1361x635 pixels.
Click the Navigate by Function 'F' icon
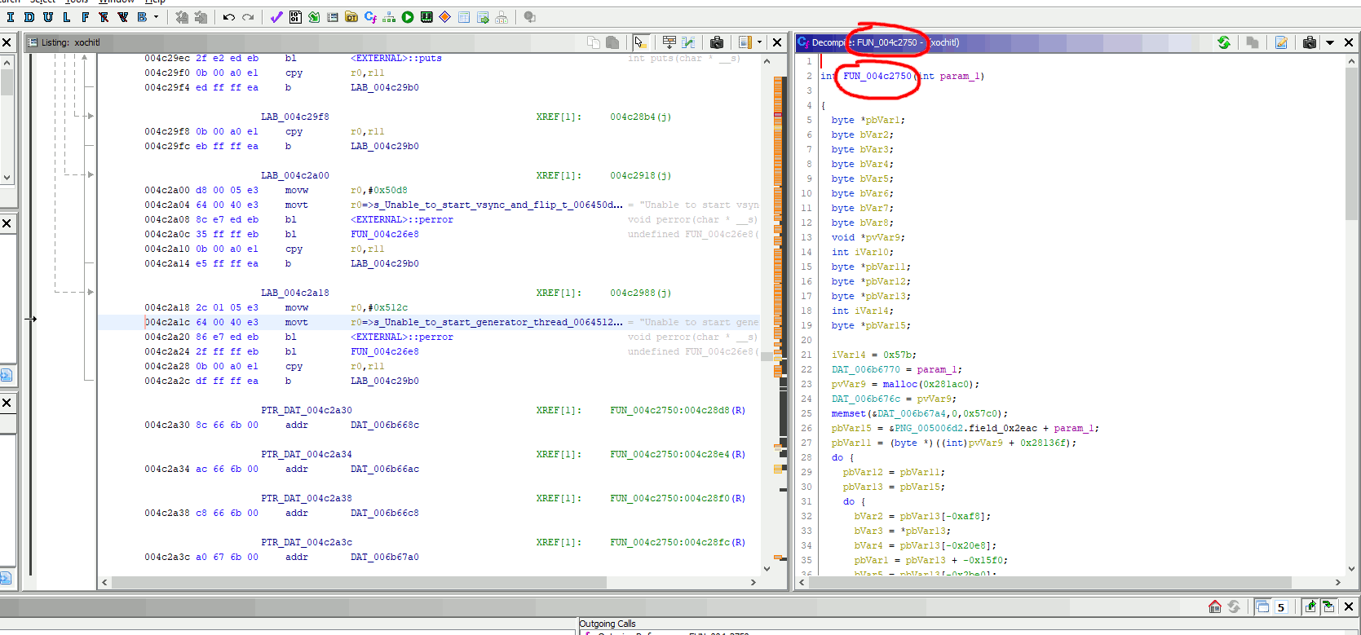(86, 17)
